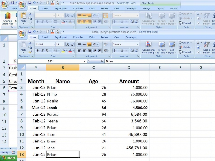Select cell D12 containing 456,781.00
The image size is (215, 161).
click(x=128, y=148)
